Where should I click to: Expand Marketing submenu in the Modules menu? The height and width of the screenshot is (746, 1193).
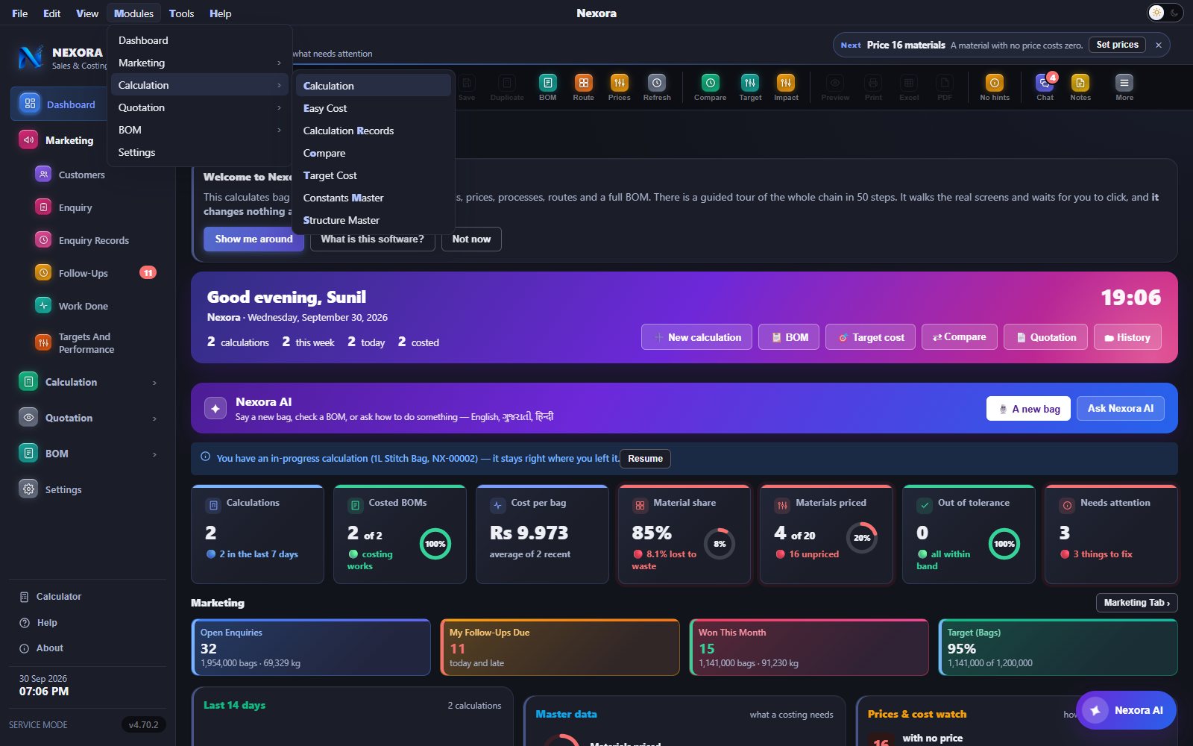coord(200,63)
